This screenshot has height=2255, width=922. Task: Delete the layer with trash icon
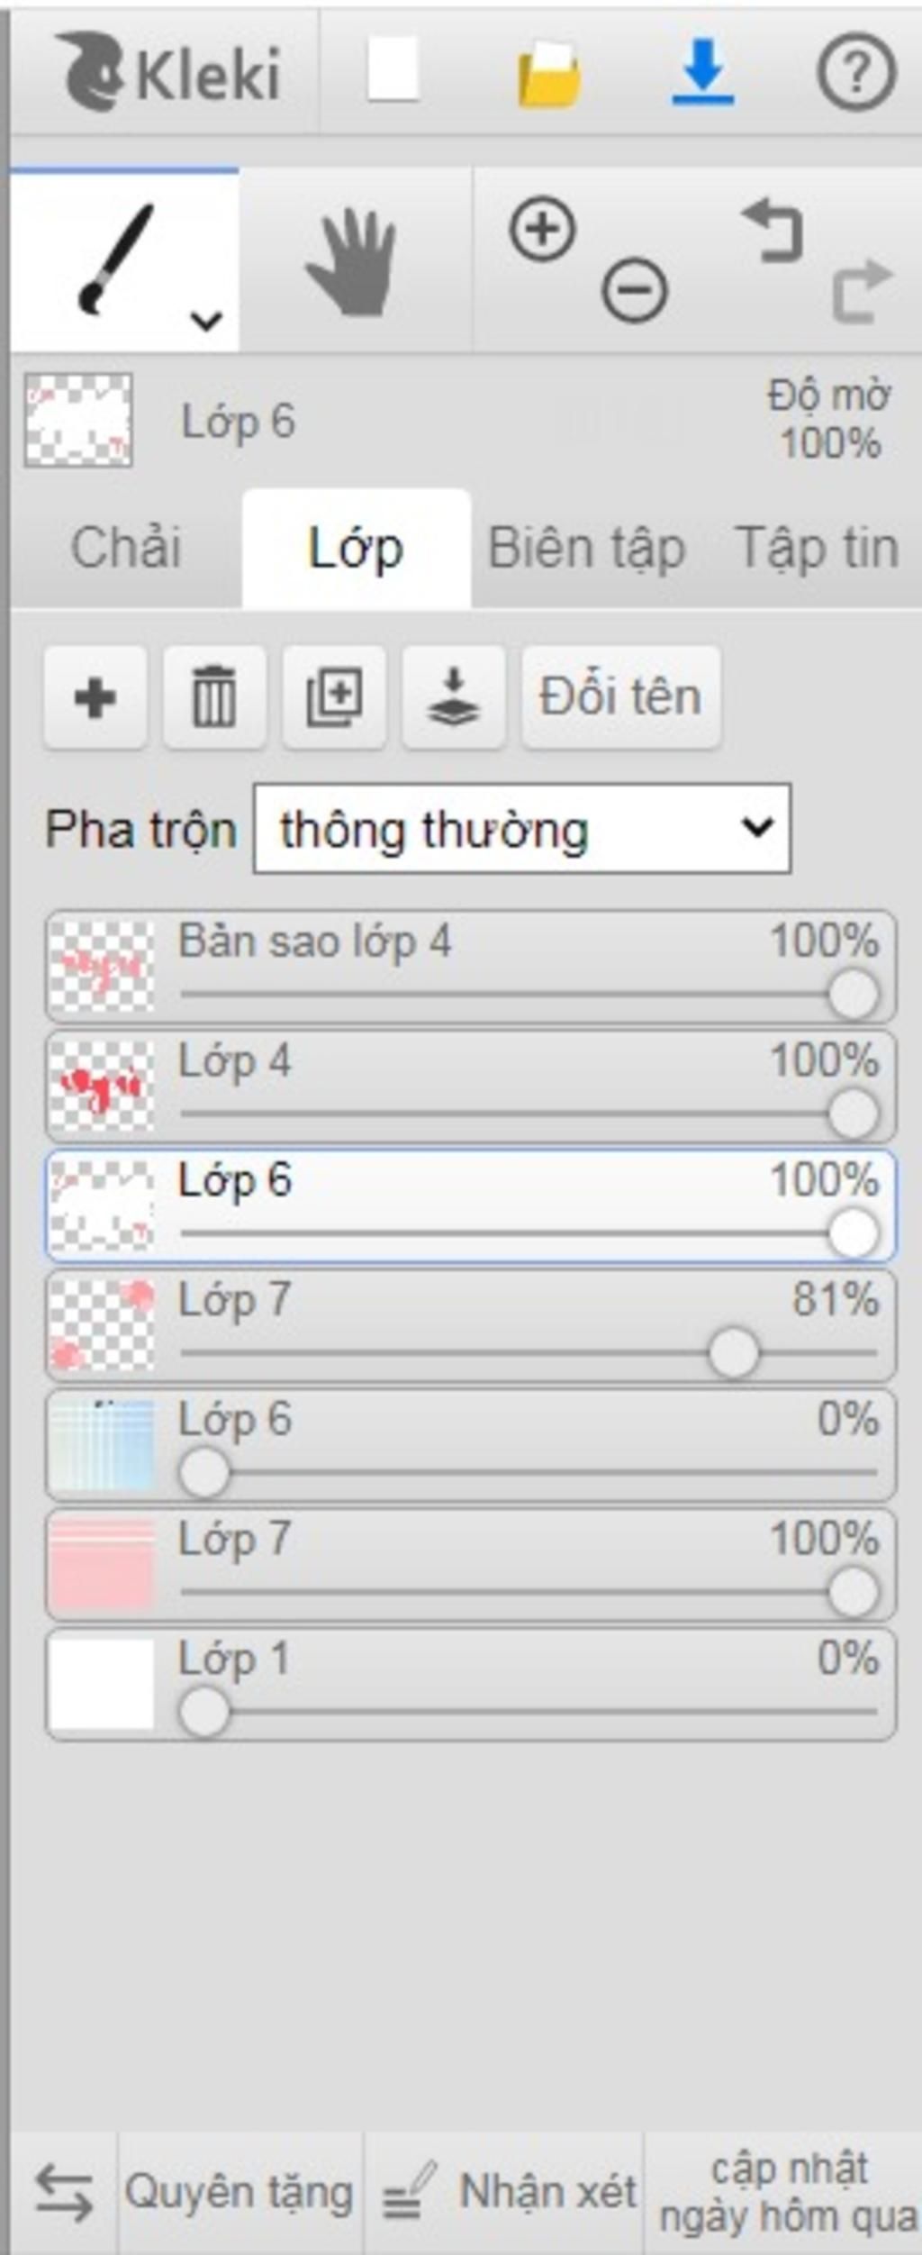(x=214, y=697)
